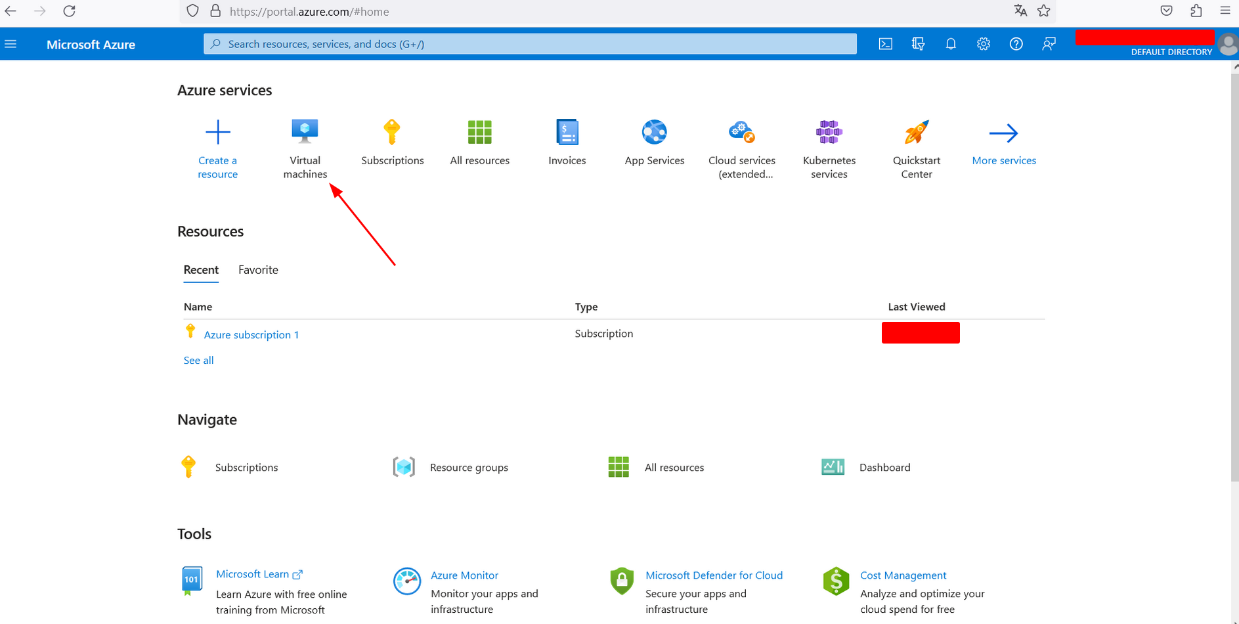Click the Subscription type cell
Screen dimensions: 1239x624
point(604,334)
